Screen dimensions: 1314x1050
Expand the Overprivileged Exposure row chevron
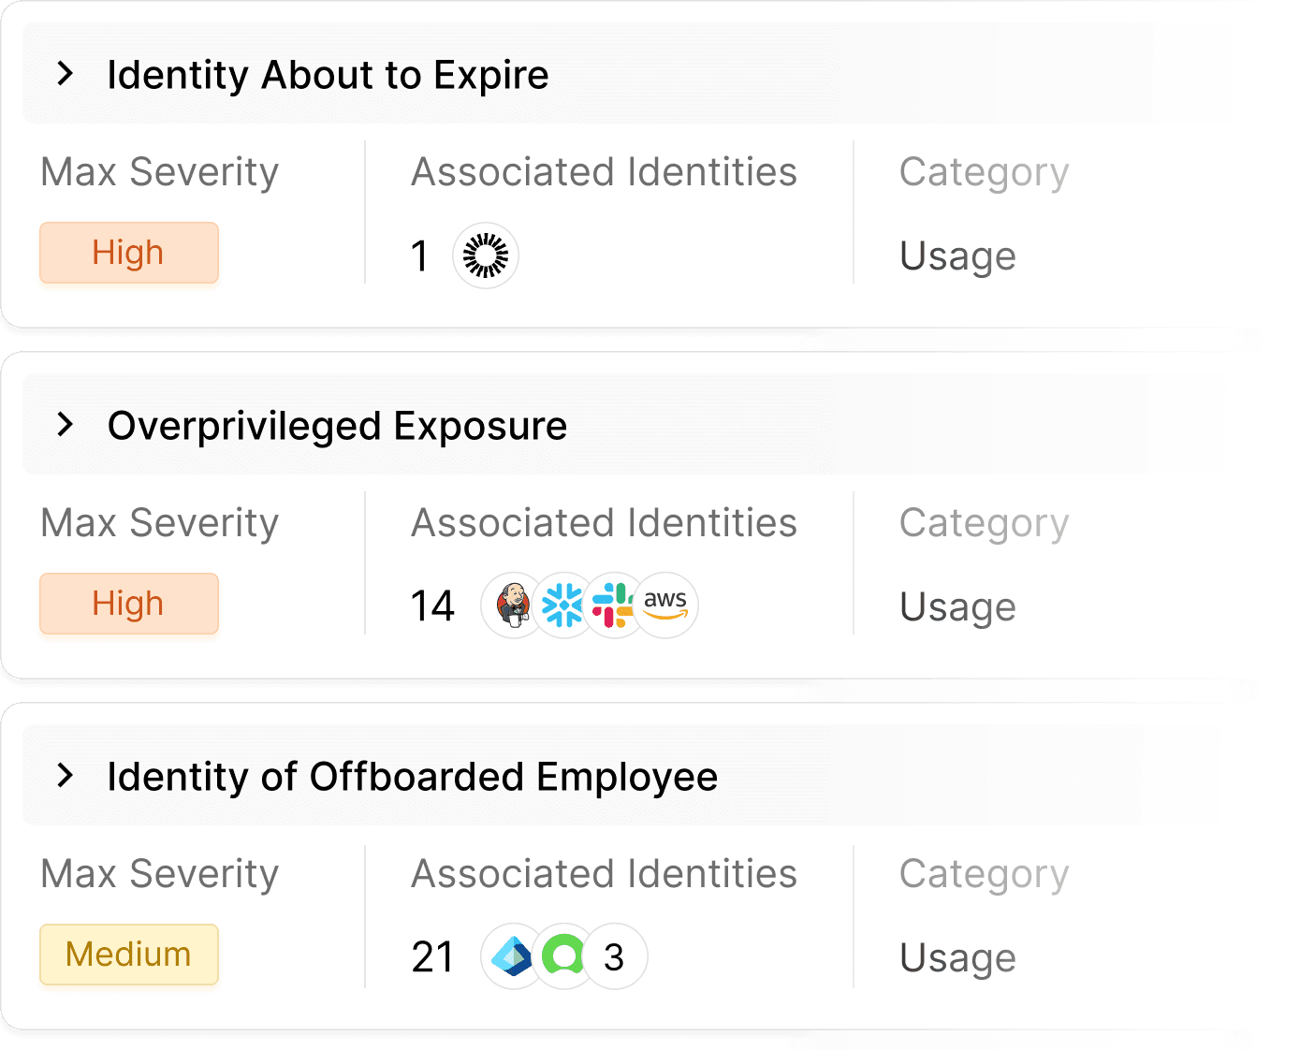pyautogui.click(x=65, y=424)
